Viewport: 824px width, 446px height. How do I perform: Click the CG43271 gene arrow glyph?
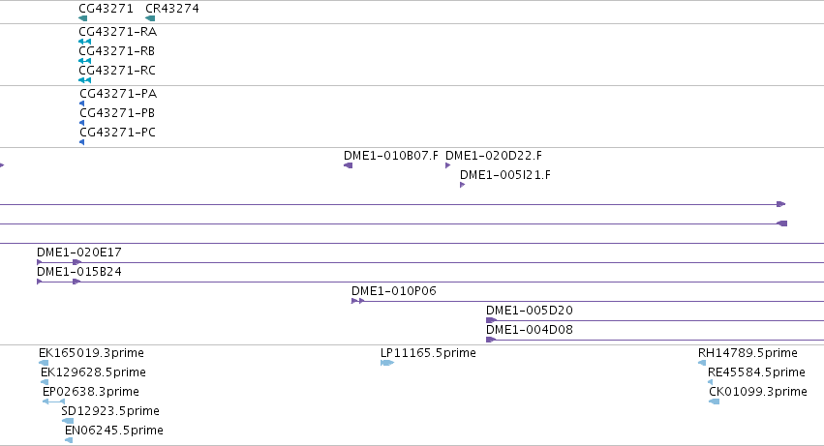tap(82, 18)
